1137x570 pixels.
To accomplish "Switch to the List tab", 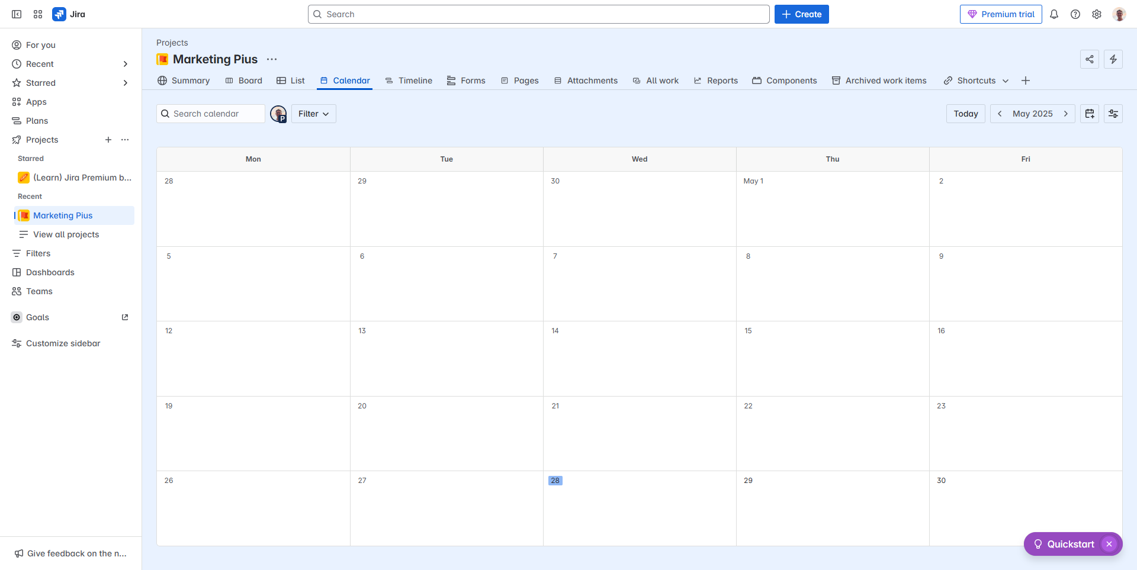I will click(291, 80).
